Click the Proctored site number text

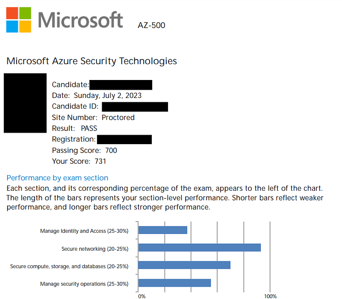pyautogui.click(x=118, y=117)
